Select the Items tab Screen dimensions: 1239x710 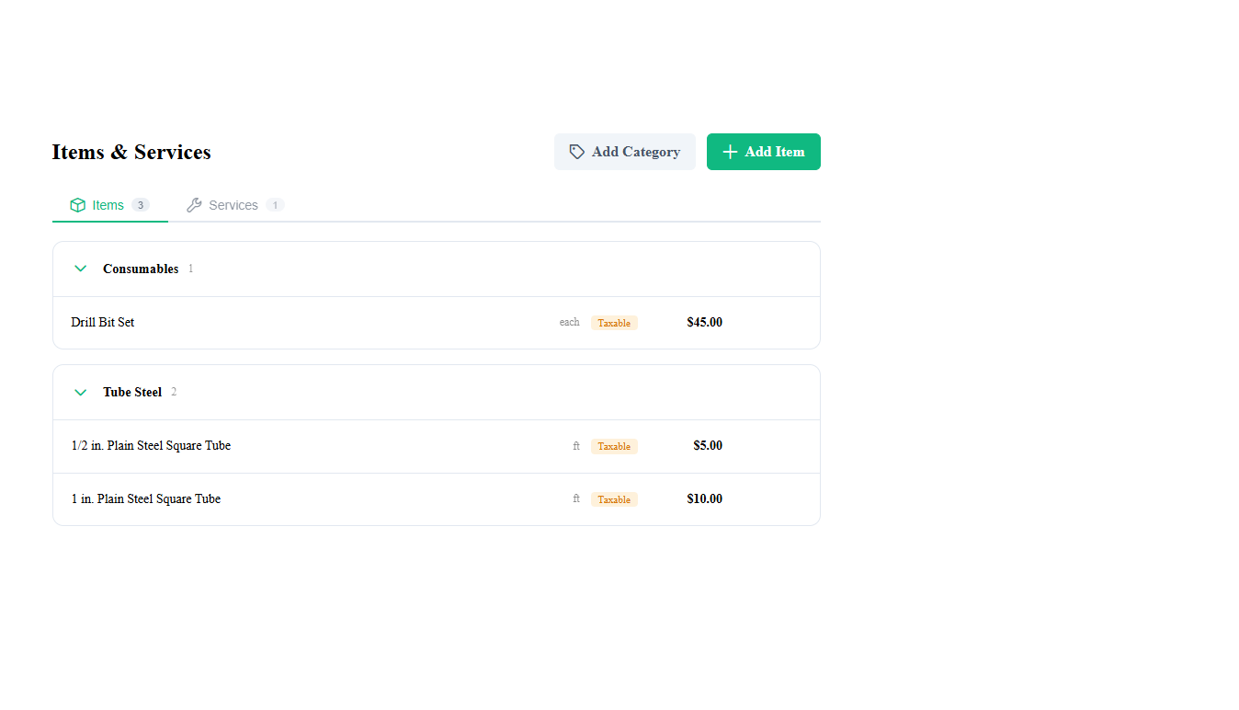[x=109, y=205]
